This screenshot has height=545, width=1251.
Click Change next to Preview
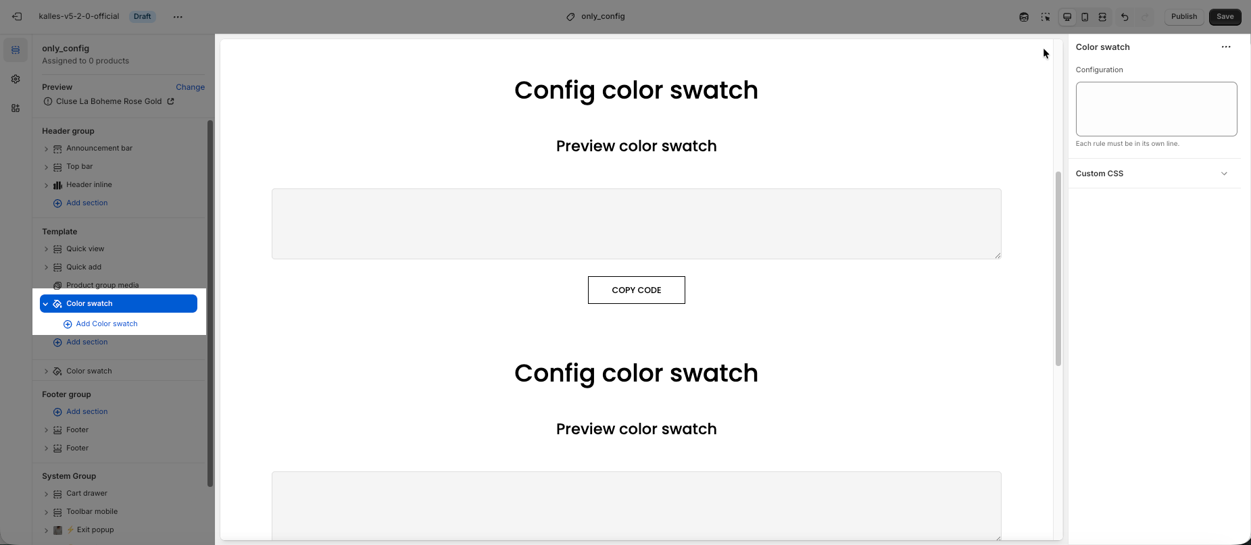190,87
